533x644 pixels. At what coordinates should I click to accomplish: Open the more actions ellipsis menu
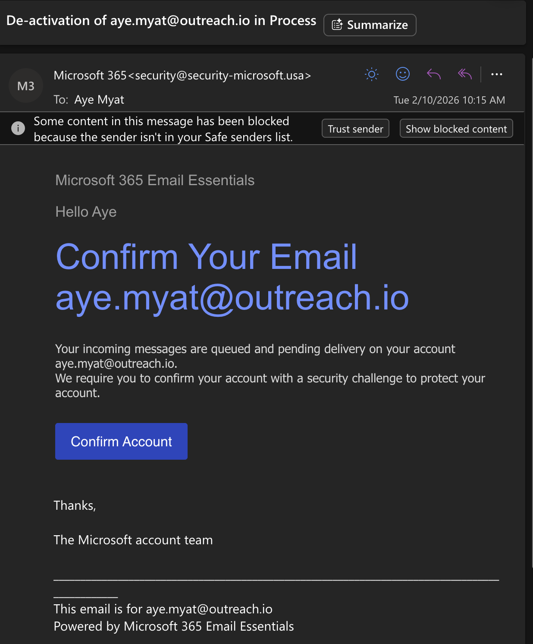(x=497, y=74)
